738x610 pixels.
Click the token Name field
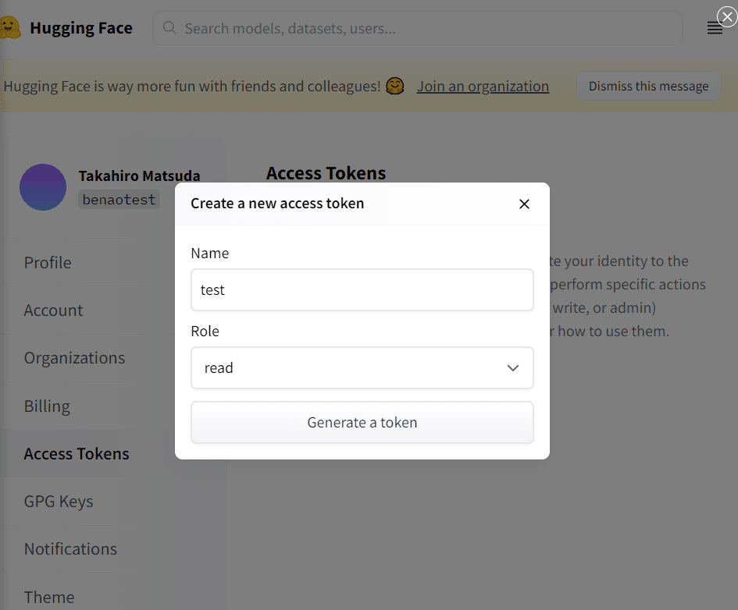362,290
